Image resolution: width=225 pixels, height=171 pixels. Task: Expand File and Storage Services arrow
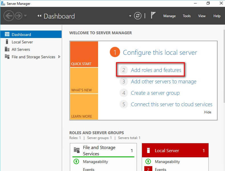(x=59, y=57)
